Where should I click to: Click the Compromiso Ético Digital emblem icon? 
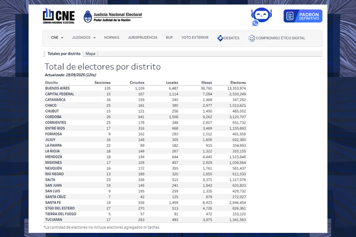point(251,38)
